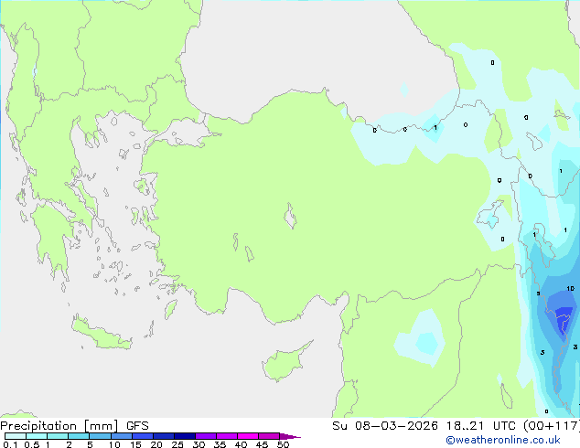Viewport: 580px width, 448px height.
Task: Click the legend swatch between 2 and 5
Action: click(79, 436)
